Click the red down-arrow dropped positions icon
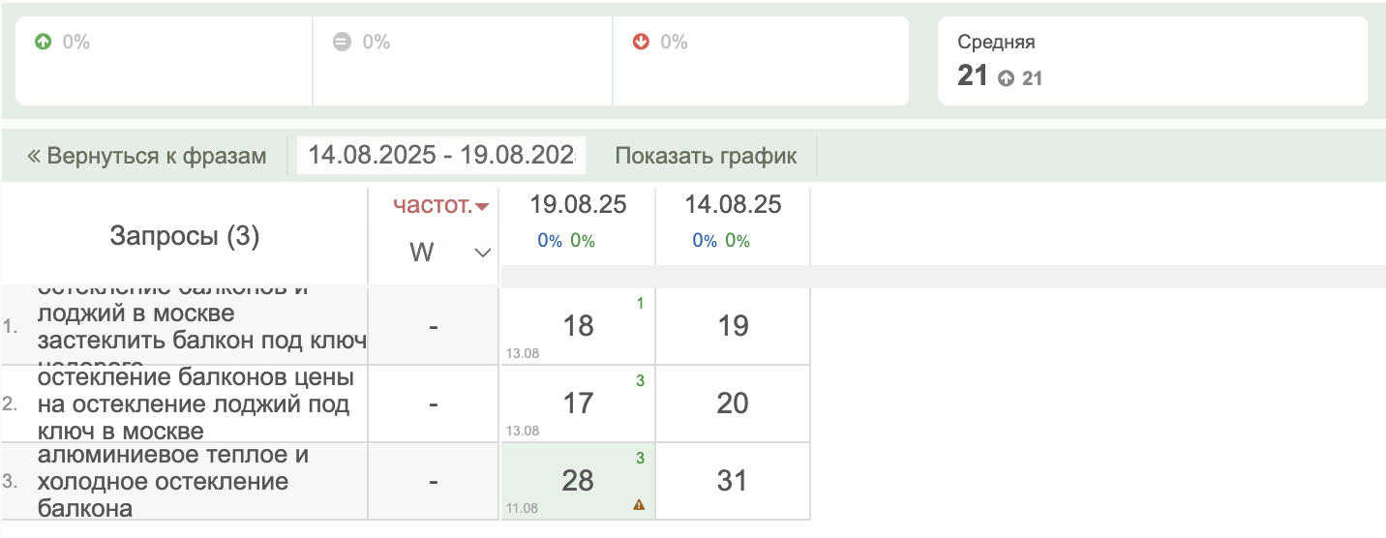The image size is (1386, 538). (x=640, y=43)
